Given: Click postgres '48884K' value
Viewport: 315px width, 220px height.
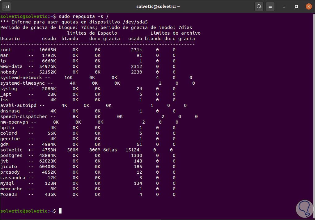Looking at the screenshot, I should click(x=48, y=155).
